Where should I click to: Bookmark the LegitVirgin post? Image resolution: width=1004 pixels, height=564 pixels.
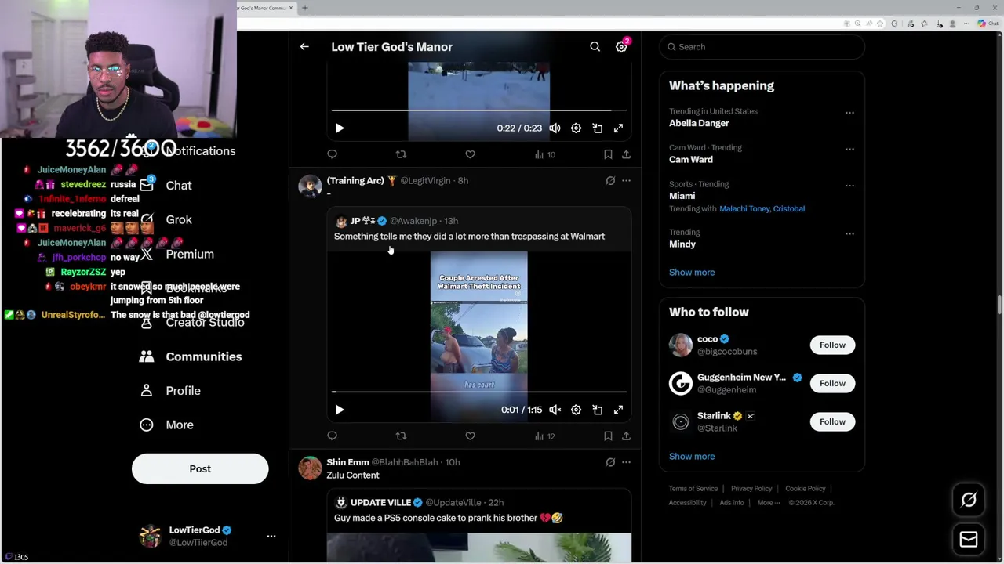(608, 436)
